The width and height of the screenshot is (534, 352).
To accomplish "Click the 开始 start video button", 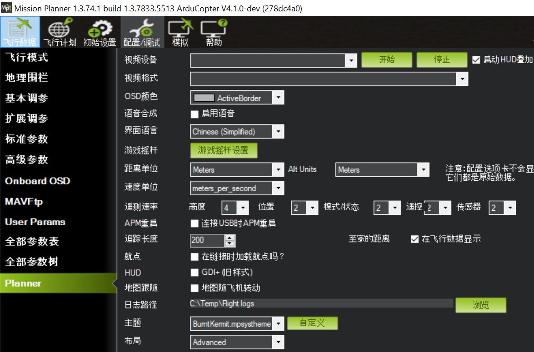I will pos(387,60).
